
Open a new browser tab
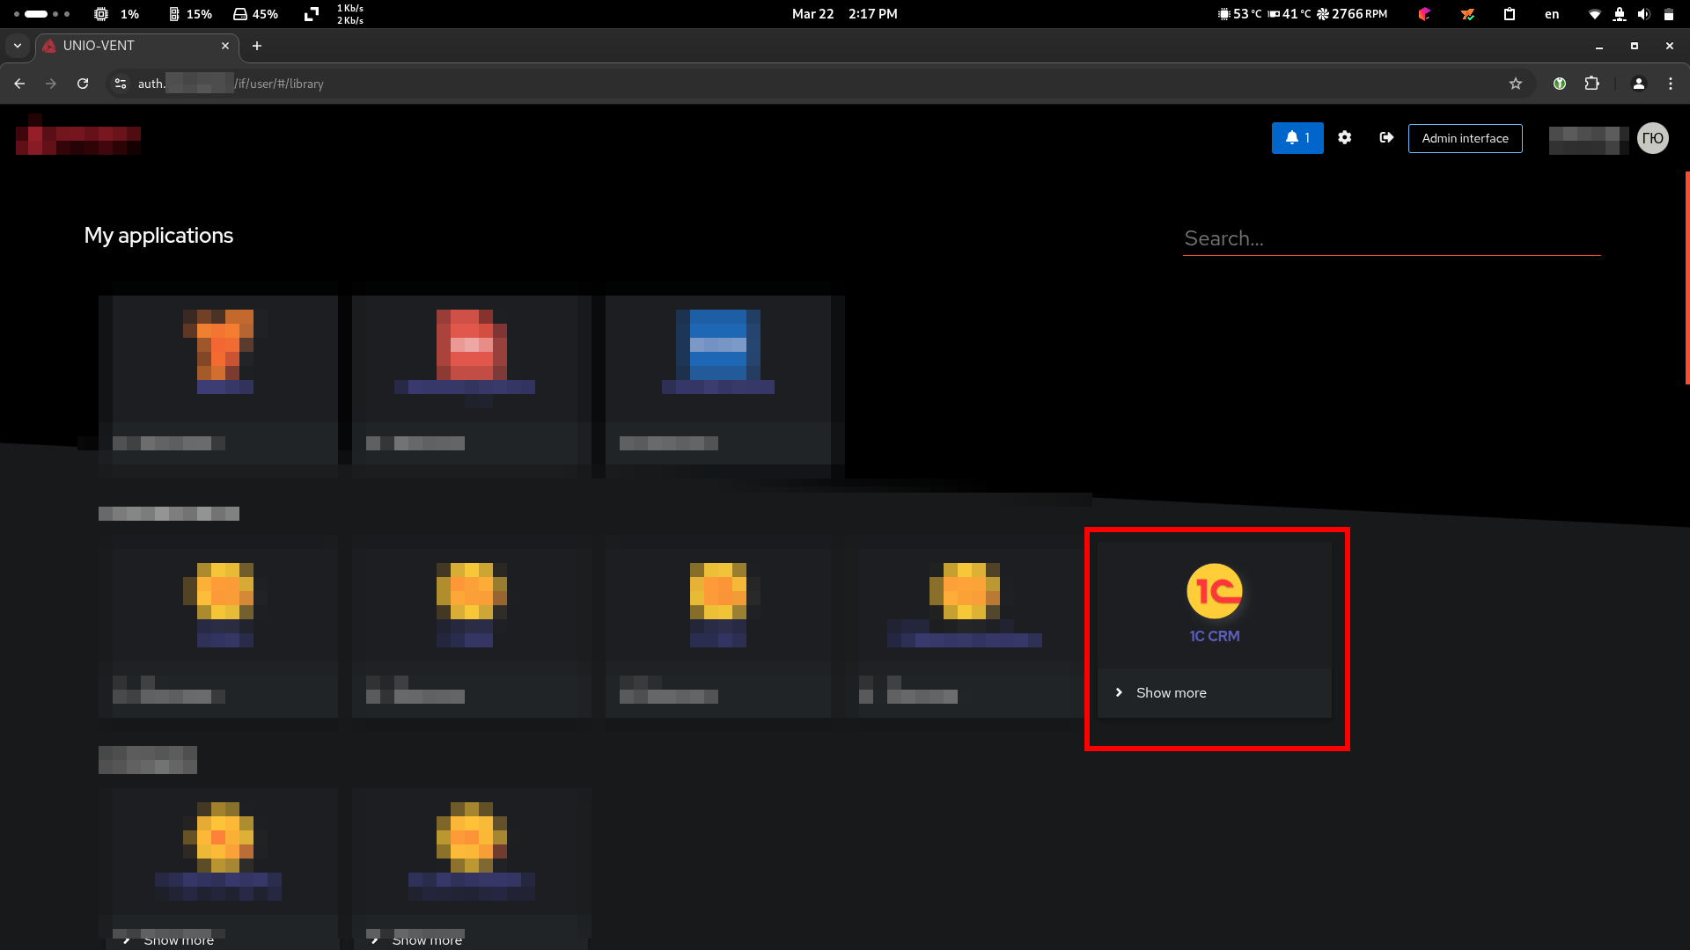(x=256, y=46)
